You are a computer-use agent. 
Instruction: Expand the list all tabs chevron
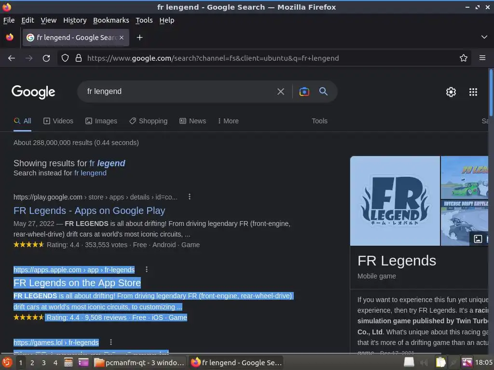[484, 37]
